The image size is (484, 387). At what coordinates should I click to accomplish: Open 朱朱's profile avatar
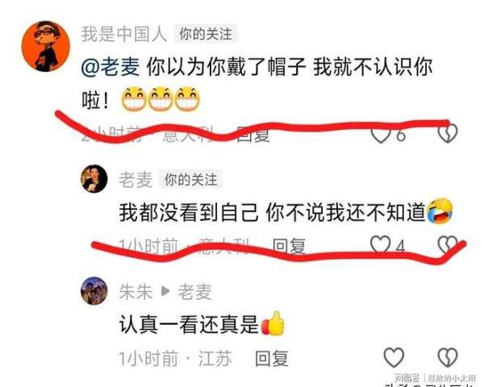click(x=94, y=290)
